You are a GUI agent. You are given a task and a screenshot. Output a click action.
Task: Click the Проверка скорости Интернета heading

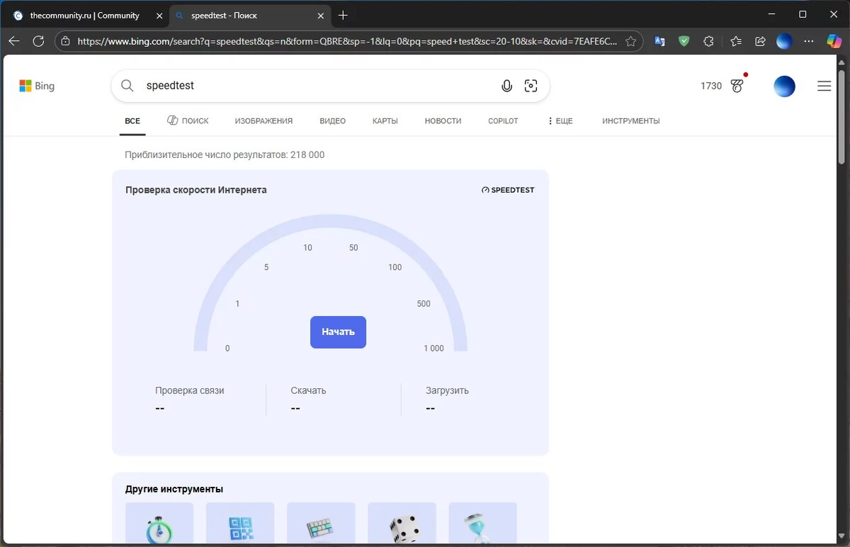coord(196,190)
